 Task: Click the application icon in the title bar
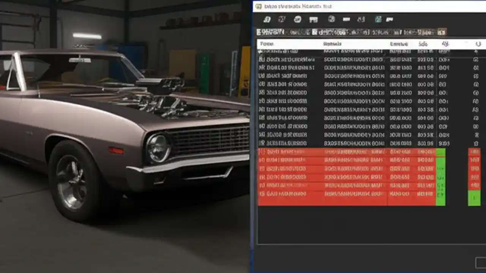(x=258, y=6)
